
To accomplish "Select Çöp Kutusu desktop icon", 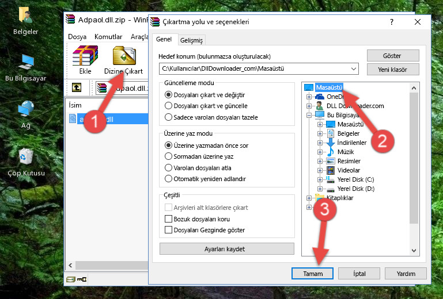I will [x=26, y=162].
